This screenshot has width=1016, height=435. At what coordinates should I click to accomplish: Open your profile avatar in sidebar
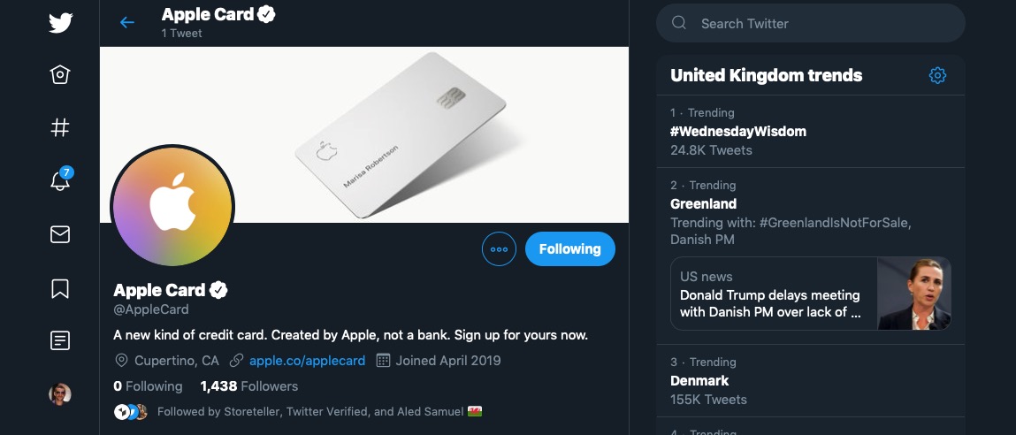click(59, 394)
